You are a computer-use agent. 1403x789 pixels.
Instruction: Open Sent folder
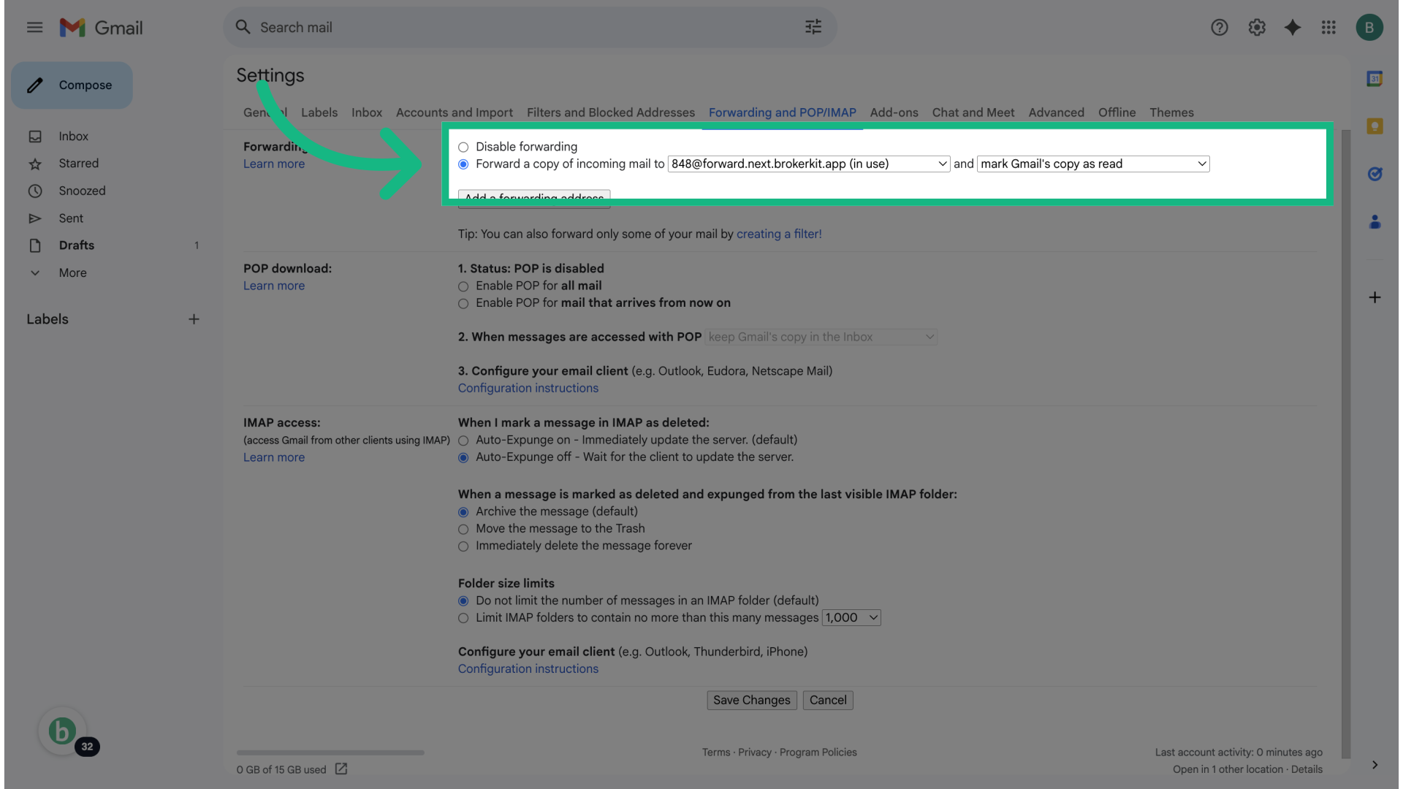click(71, 218)
